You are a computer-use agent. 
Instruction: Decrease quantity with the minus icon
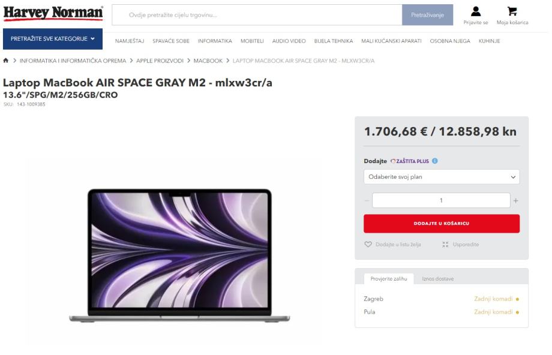367,200
